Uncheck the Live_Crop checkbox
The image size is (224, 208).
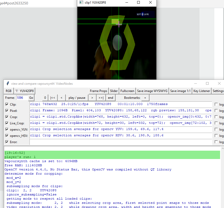click(x=7, y=123)
